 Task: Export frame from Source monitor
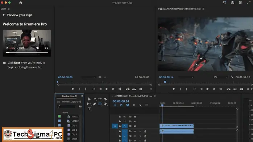[x=141, y=89]
